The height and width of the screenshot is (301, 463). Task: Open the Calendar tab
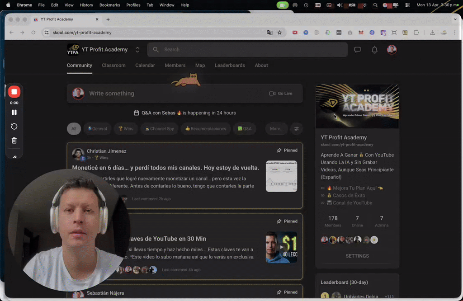[x=145, y=66]
